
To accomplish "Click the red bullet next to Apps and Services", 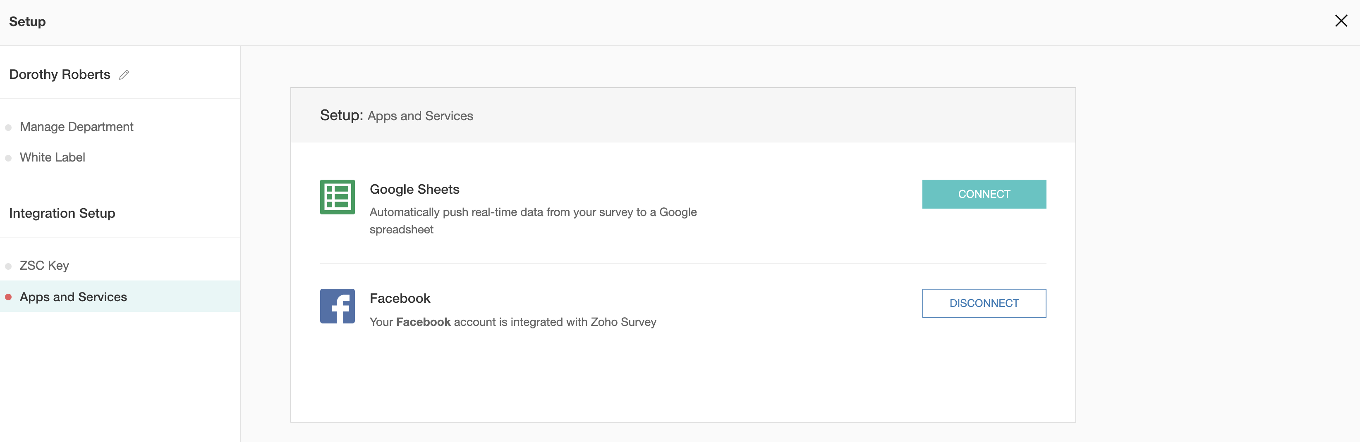I will [x=8, y=297].
